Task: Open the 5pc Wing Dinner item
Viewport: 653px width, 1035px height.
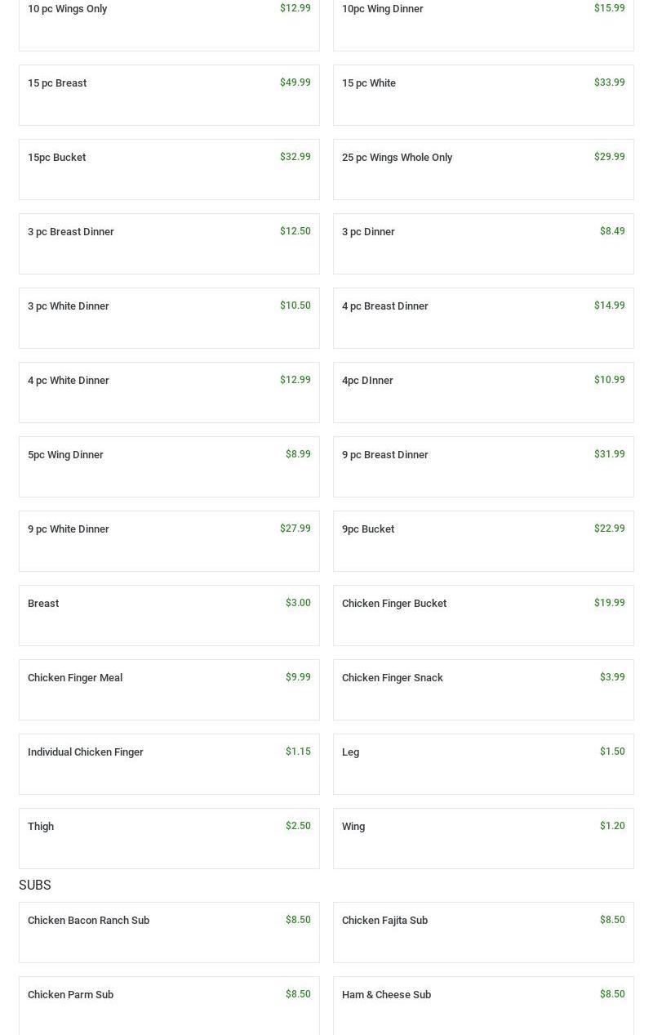Action: [x=169, y=466]
